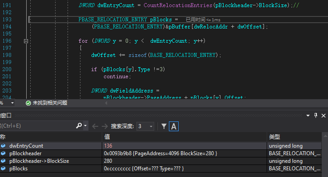Image resolution: width=328 pixels, height=177 pixels.
Task: Go to next search result arrow
Action: pyautogui.click(x=104, y=126)
